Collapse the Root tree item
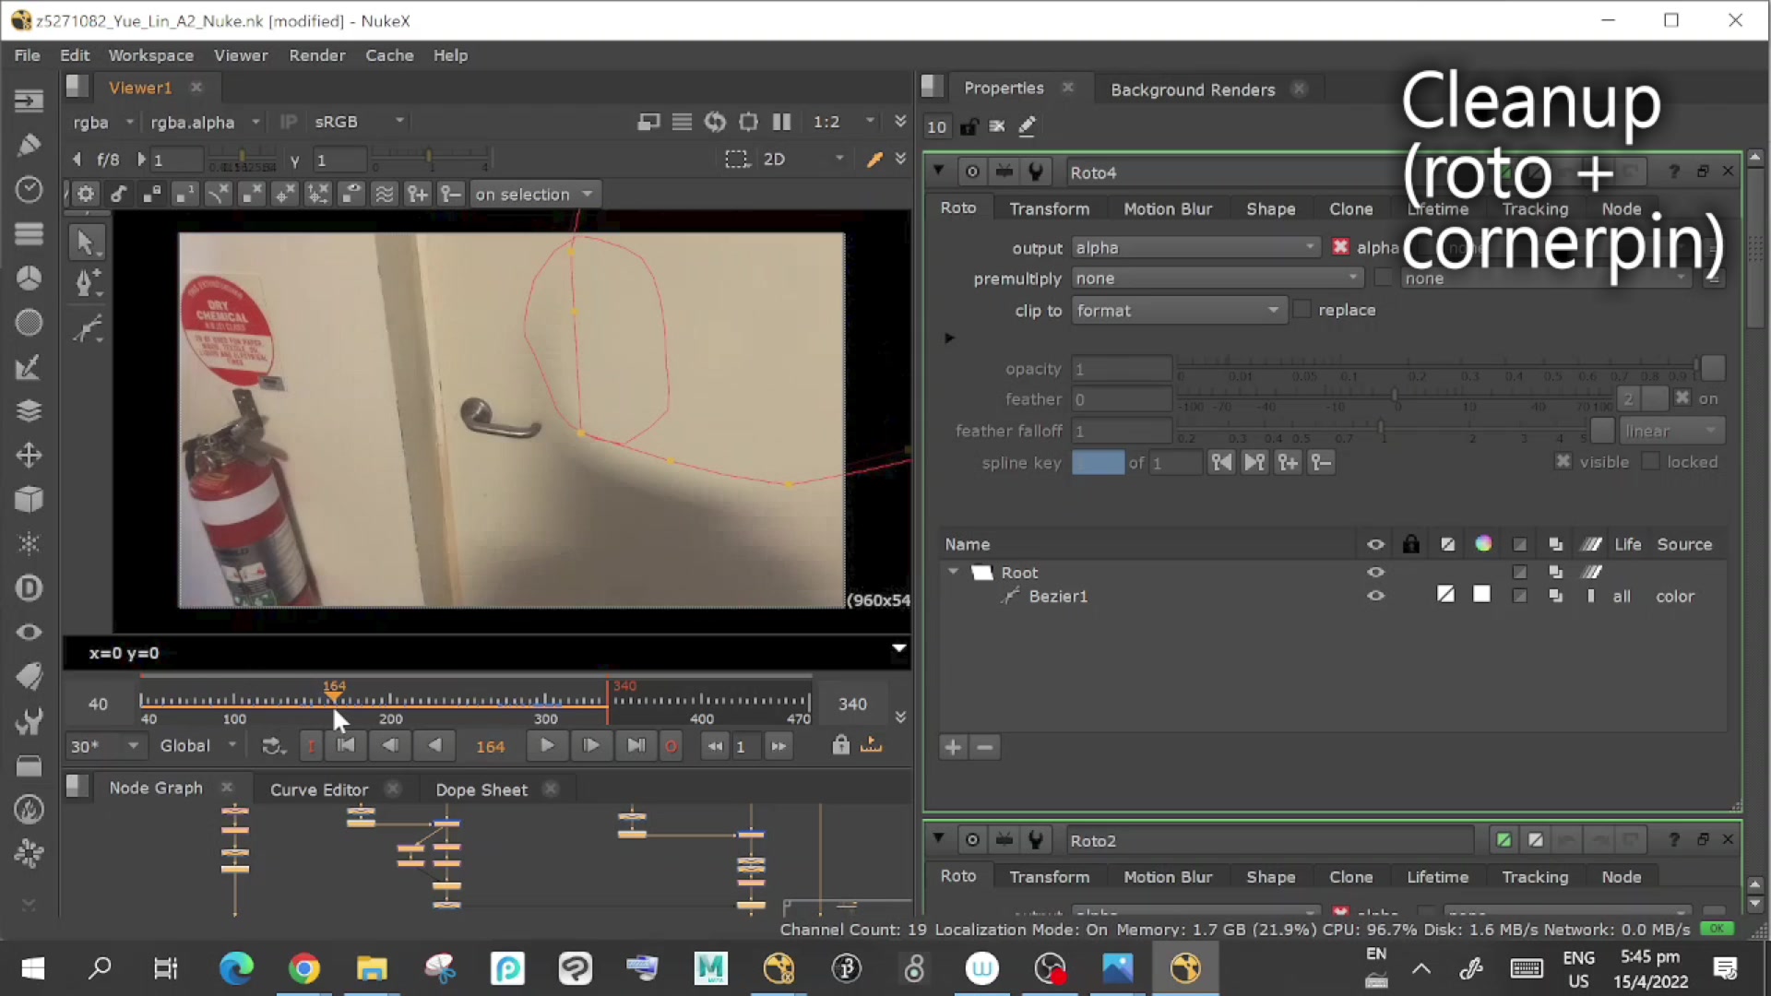Screen dimensions: 1771x996 tap(954, 572)
